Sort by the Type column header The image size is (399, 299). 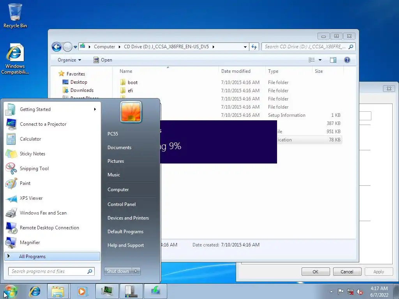tap(289, 71)
